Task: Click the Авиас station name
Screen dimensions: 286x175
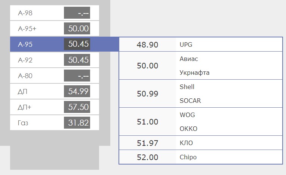Action: point(189,59)
